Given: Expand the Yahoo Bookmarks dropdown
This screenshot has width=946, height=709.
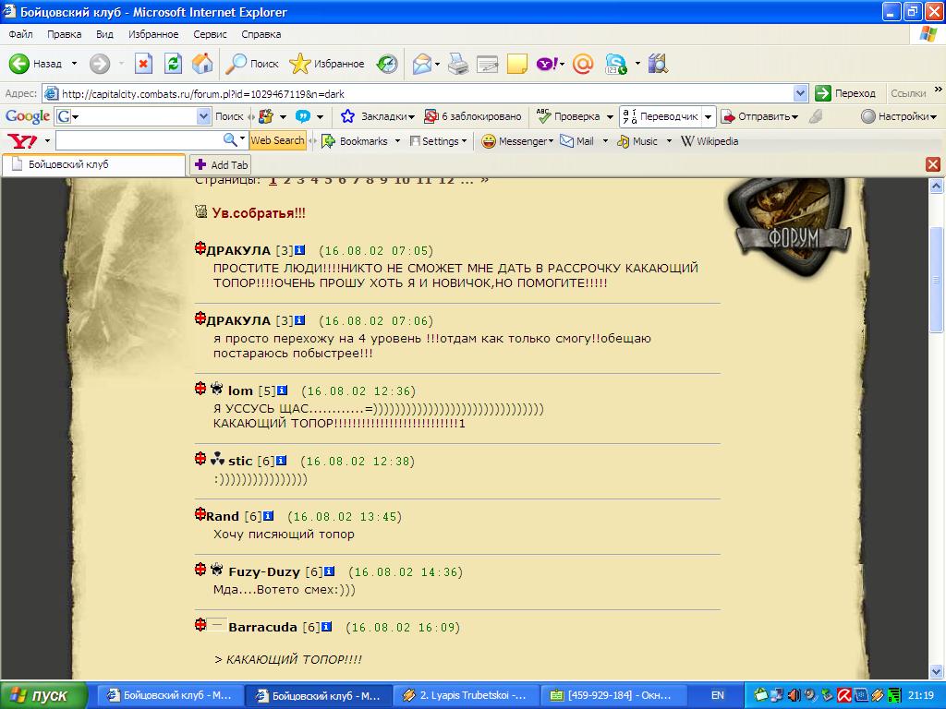Looking at the screenshot, I should 397,141.
